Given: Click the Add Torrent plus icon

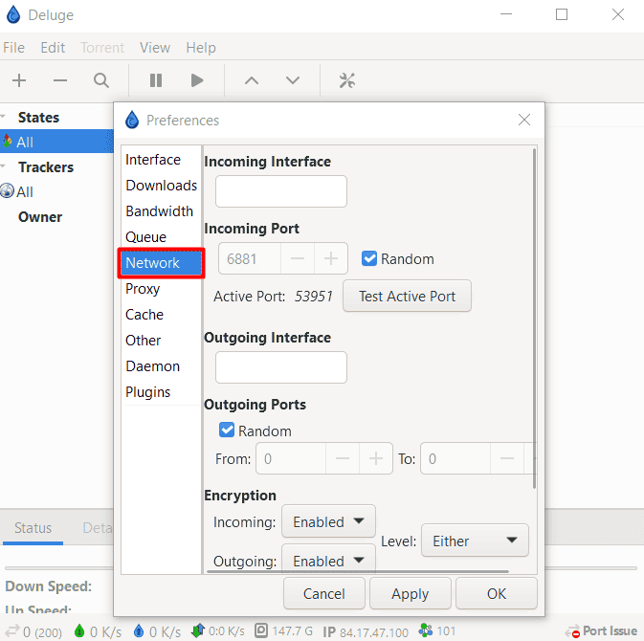Looking at the screenshot, I should click(19, 80).
